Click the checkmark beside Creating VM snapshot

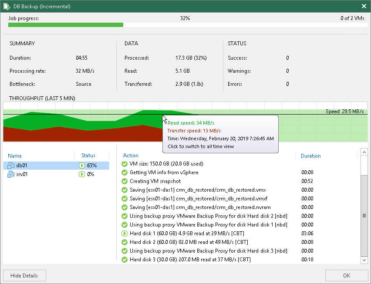125,181
